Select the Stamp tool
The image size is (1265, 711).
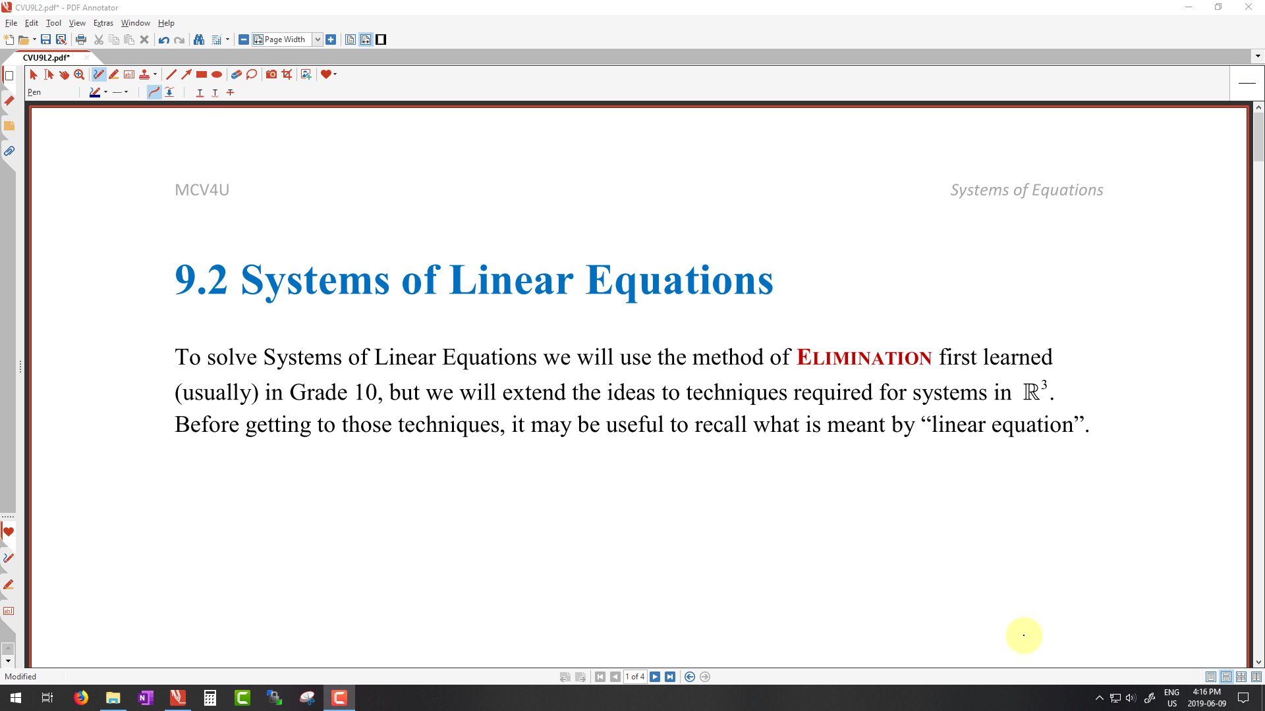144,74
